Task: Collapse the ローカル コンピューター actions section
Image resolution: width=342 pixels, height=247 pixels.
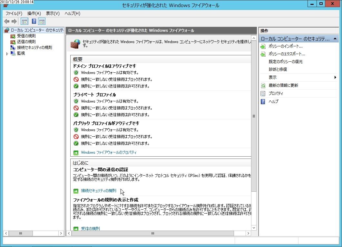Action: [335, 39]
